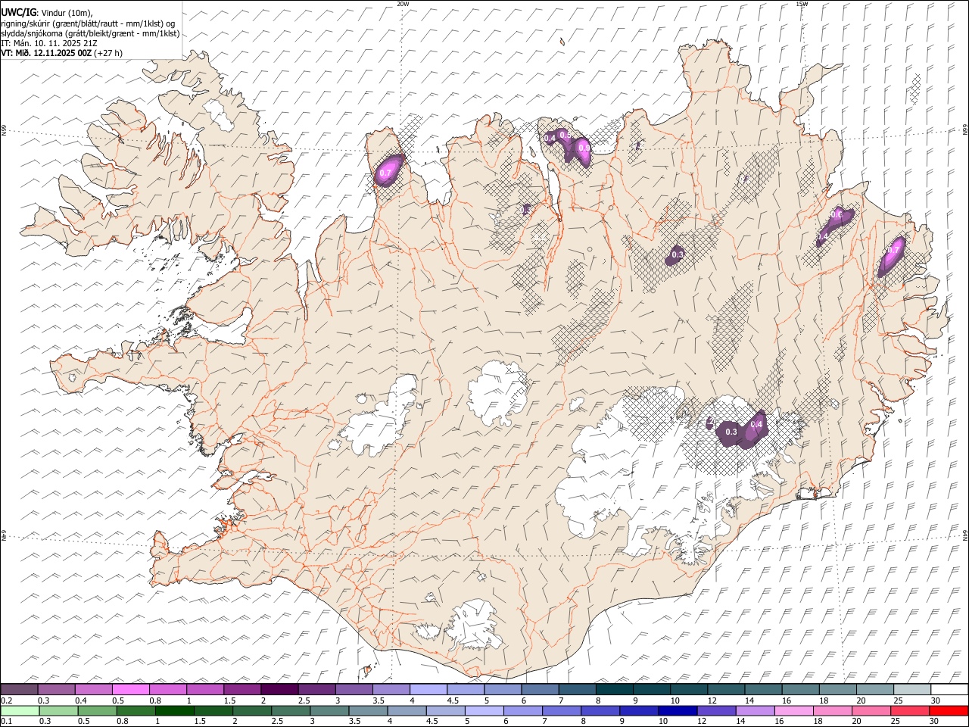Click the '0.7' snow blob on the east coast

click(892, 255)
